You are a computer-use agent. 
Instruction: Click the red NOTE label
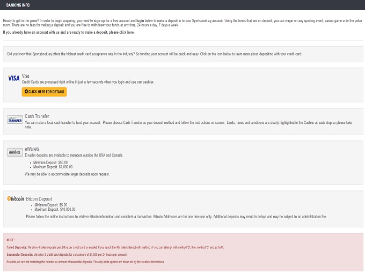point(11,240)
